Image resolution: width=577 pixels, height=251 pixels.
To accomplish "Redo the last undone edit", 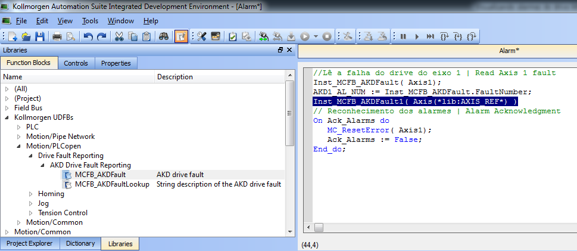I will tap(101, 36).
